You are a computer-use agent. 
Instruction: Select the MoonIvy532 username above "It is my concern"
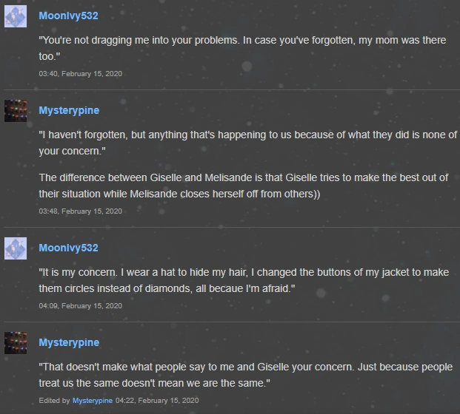[68, 248]
